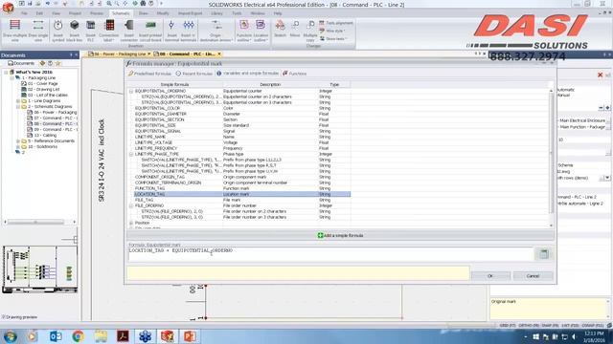Click OK in Formula manager
This screenshot has height=344, width=613.
click(x=490, y=276)
